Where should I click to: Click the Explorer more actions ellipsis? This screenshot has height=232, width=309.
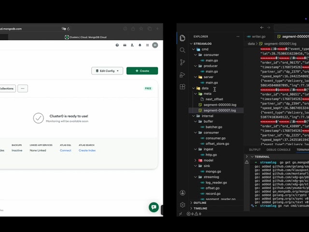point(238,37)
